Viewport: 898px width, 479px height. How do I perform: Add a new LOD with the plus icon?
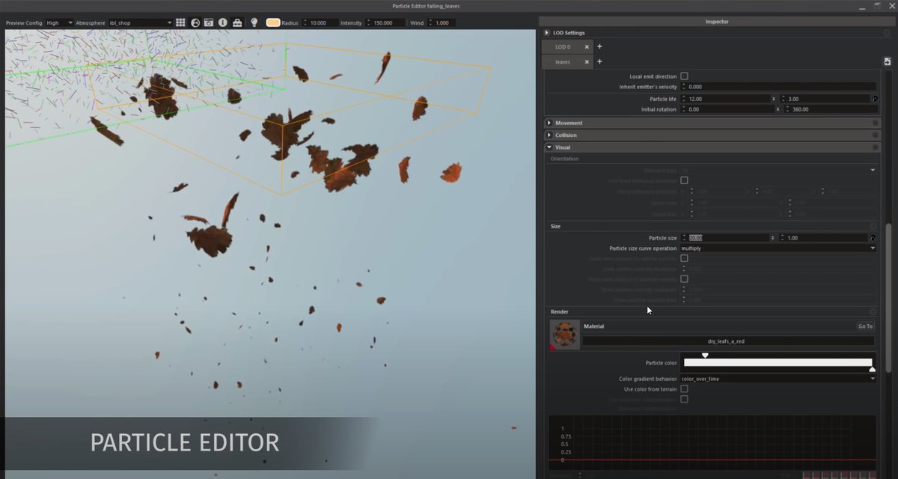tap(599, 46)
